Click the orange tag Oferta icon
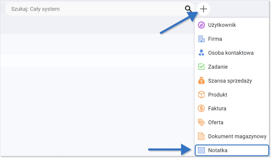The height and width of the screenshot is (158, 271). tap(201, 122)
